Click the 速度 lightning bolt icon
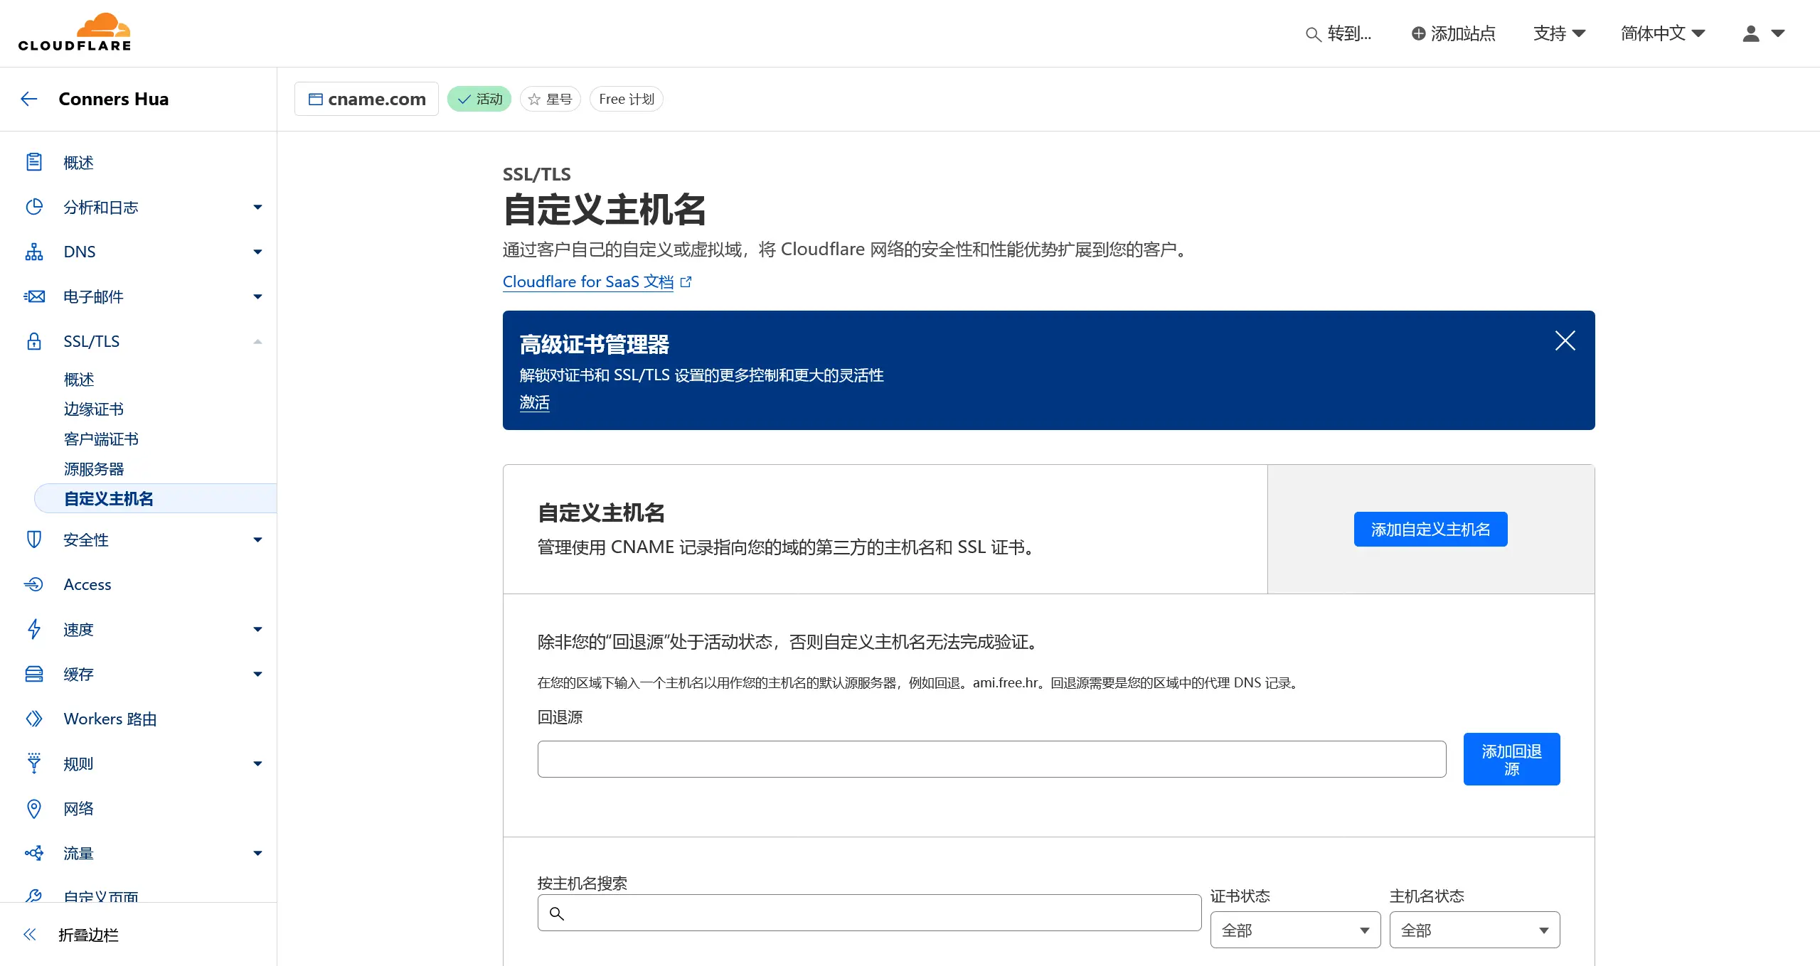 point(34,629)
